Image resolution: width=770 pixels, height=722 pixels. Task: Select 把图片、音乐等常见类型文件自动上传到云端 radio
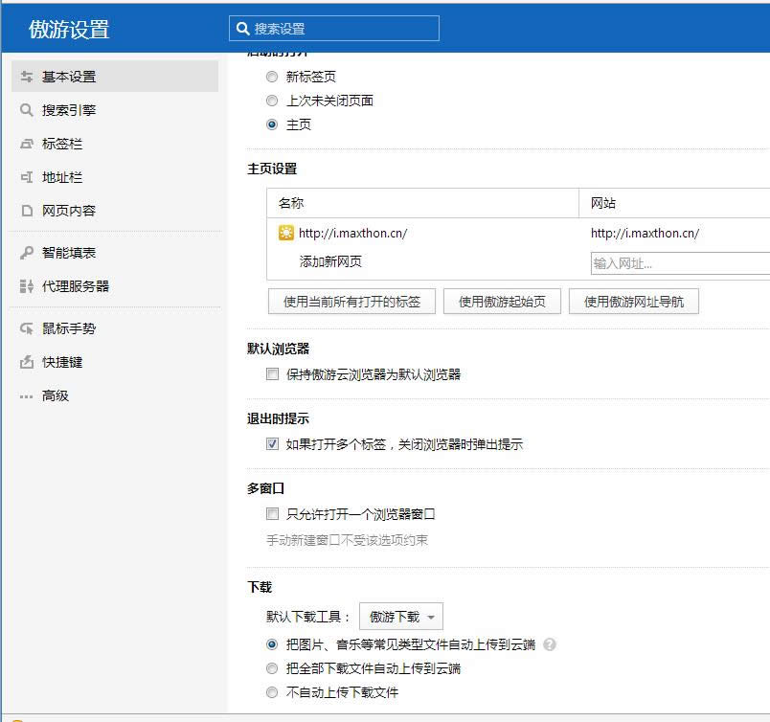272,644
